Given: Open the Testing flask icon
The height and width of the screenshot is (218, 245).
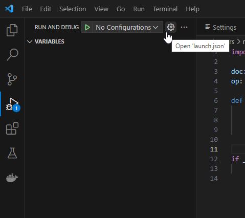Looking at the screenshot, I should pyautogui.click(x=12, y=153).
